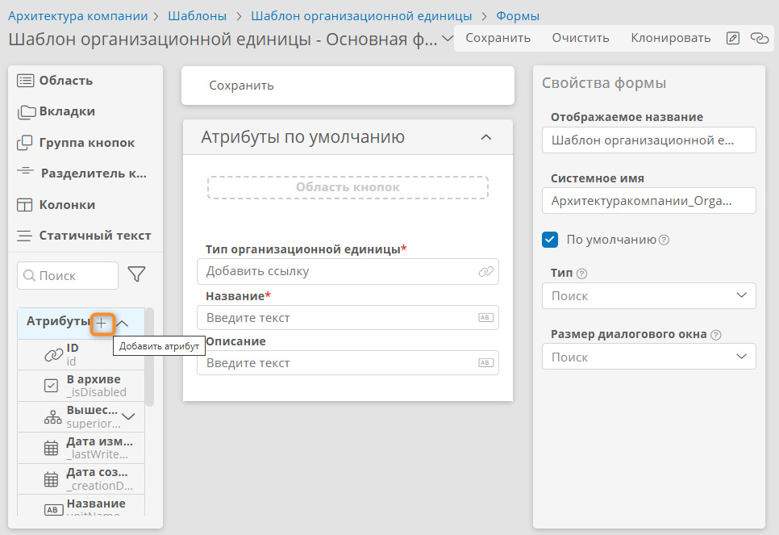Select the Группа кнопок element icon
Viewport: 779px width, 535px height.
click(x=25, y=143)
